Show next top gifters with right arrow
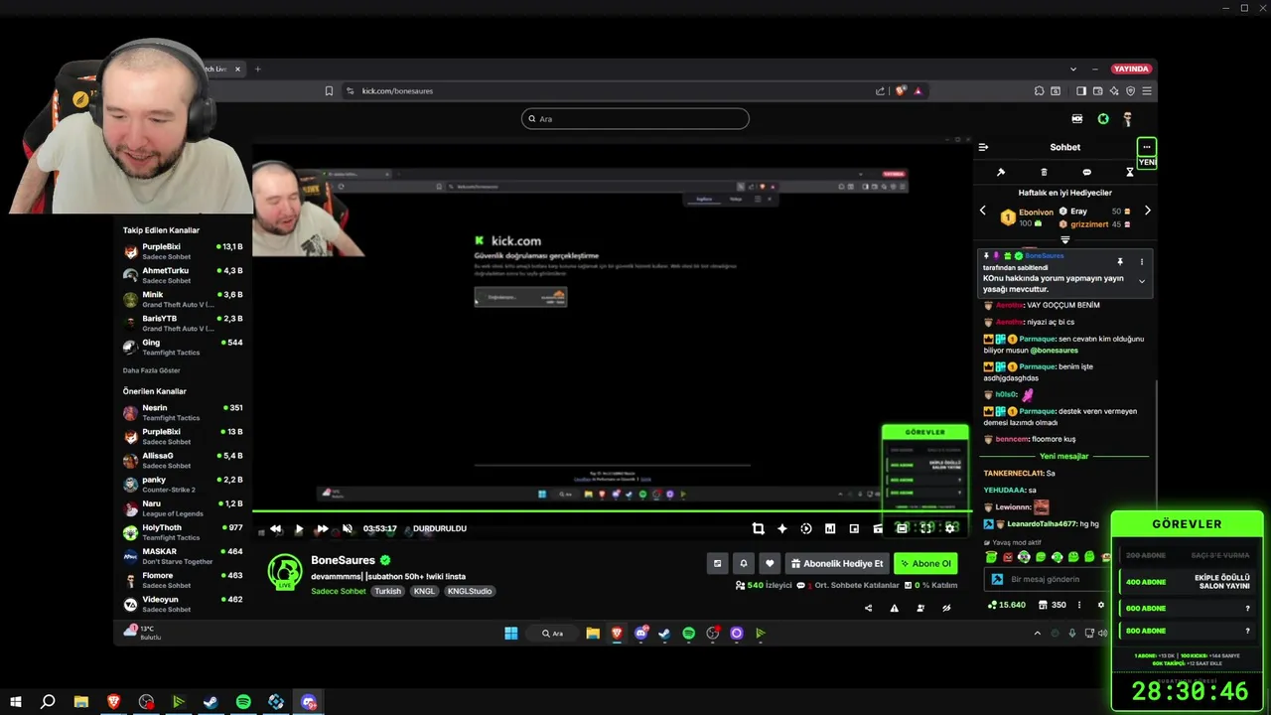1271x715 pixels. click(1147, 211)
